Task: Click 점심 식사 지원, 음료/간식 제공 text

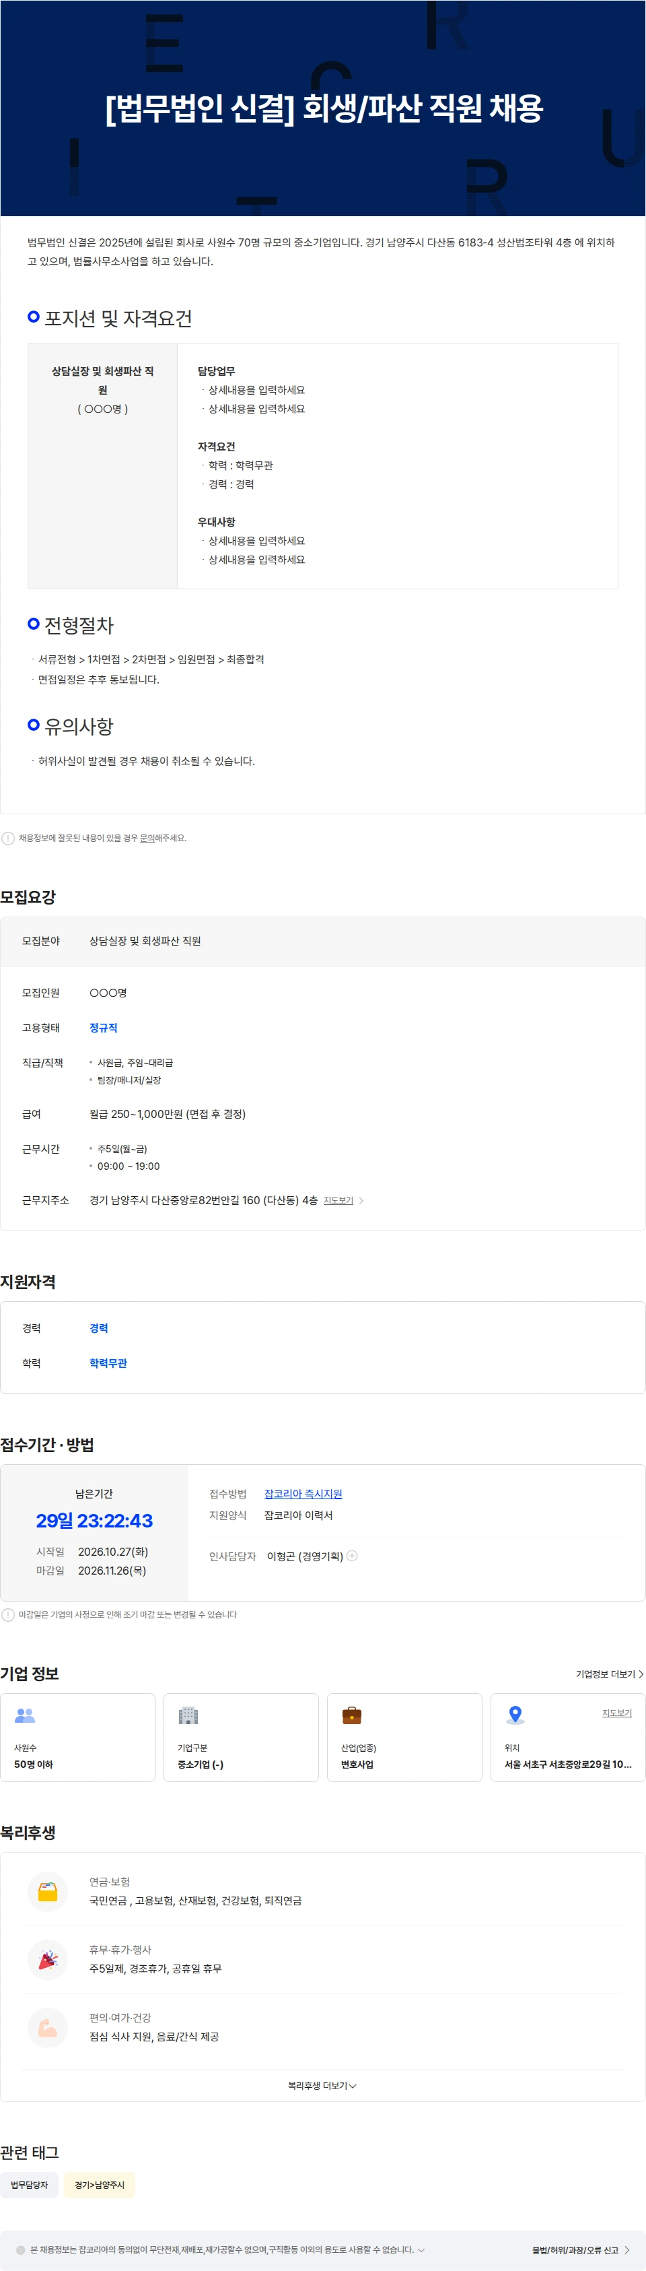Action: point(154,2037)
